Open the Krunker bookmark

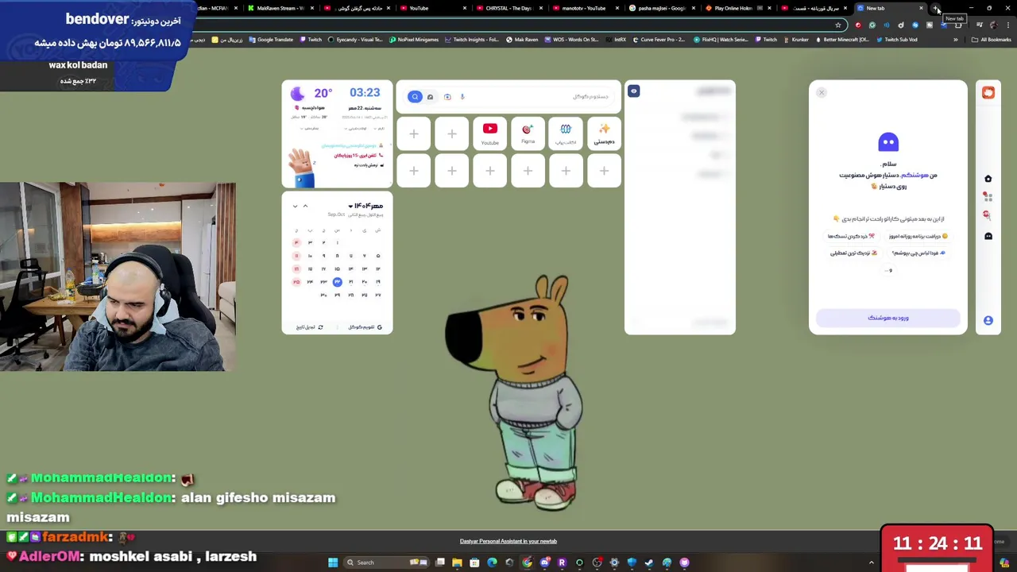pyautogui.click(x=795, y=40)
